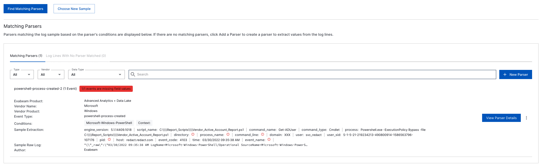Select the Microsoft-Windows-PowerShell condition chip

109,123
